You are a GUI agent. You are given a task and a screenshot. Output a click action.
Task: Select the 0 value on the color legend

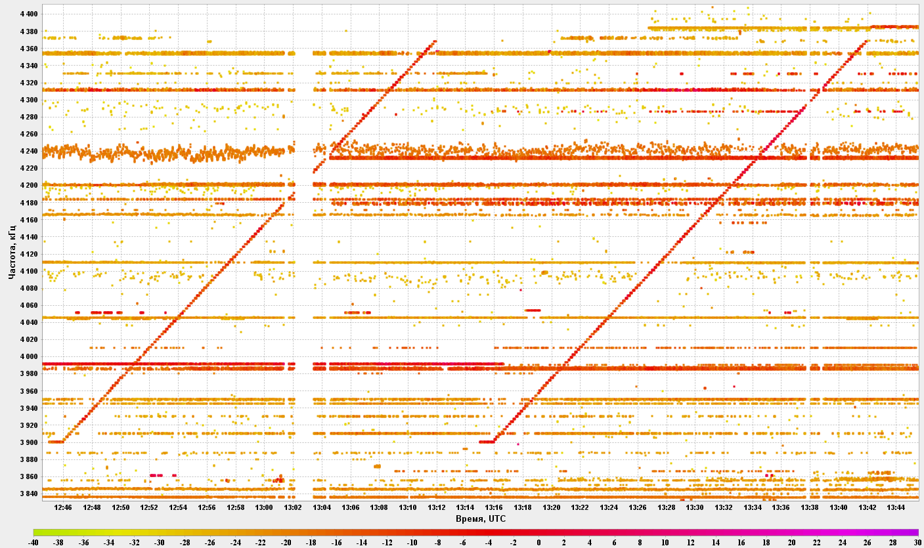tap(539, 543)
